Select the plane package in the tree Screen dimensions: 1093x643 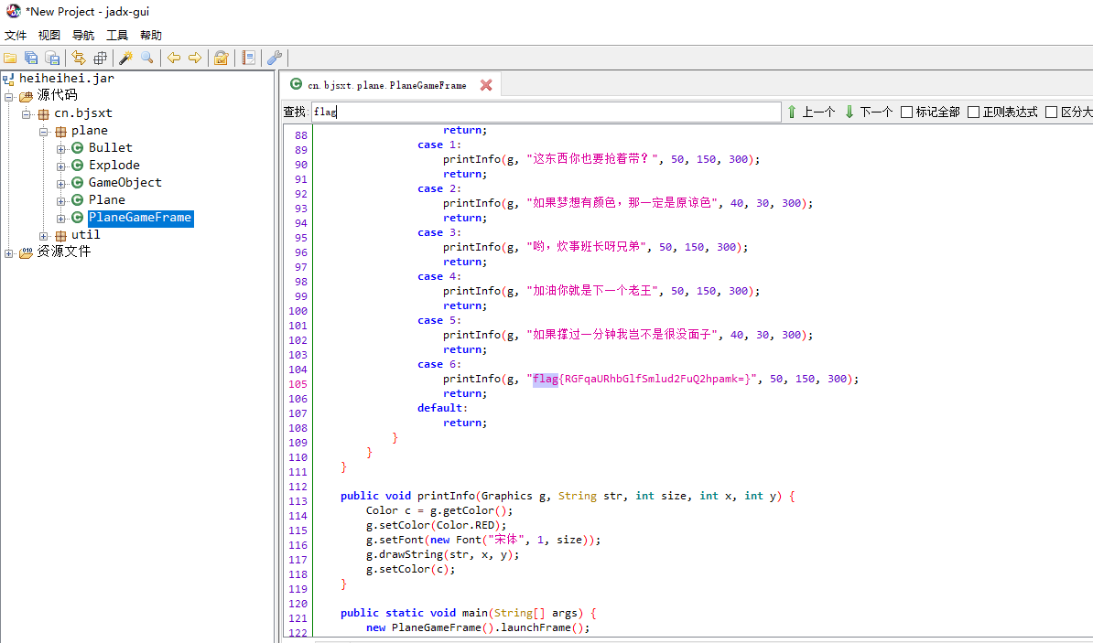click(x=89, y=130)
